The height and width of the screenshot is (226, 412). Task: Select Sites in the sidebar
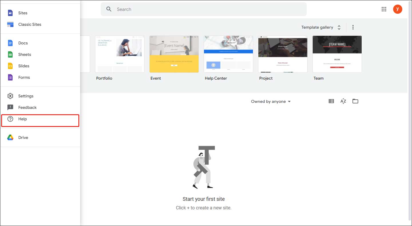pos(23,13)
